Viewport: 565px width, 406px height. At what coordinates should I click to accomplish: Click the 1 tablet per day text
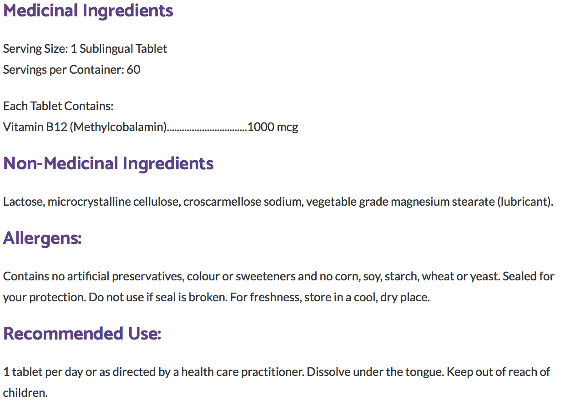pyautogui.click(x=43, y=372)
